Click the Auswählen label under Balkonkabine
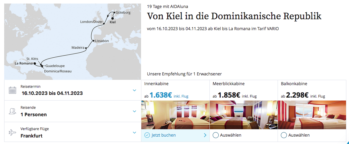 (299, 135)
